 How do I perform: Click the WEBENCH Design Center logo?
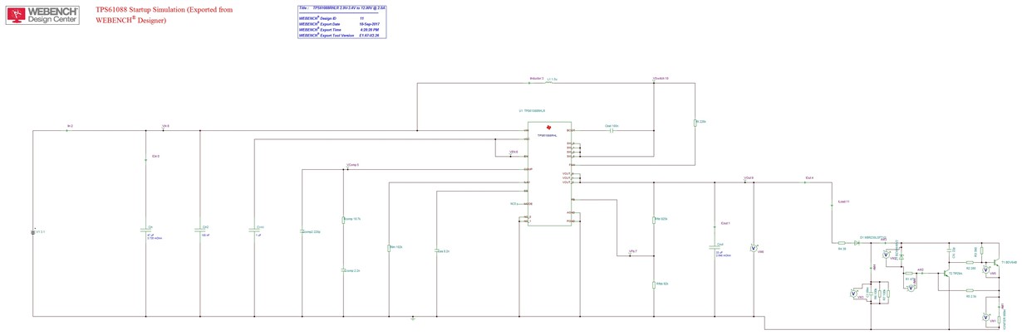coord(42,14)
